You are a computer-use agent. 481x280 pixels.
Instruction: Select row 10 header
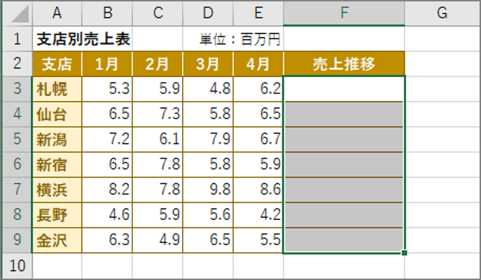18,265
